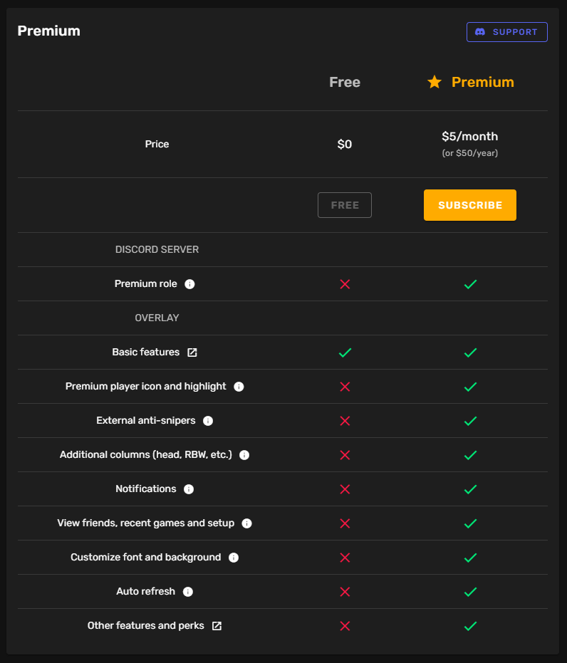Click the info icon beside Additional columns
The width and height of the screenshot is (567, 663).
point(244,455)
